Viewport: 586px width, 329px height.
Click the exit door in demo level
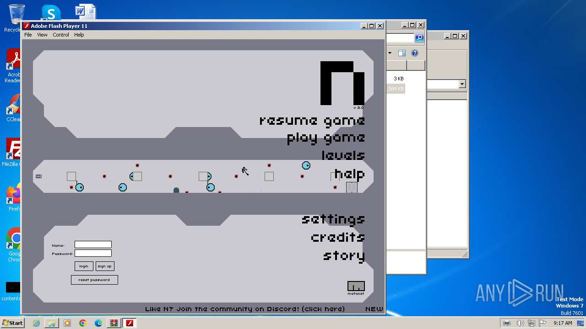point(352,187)
